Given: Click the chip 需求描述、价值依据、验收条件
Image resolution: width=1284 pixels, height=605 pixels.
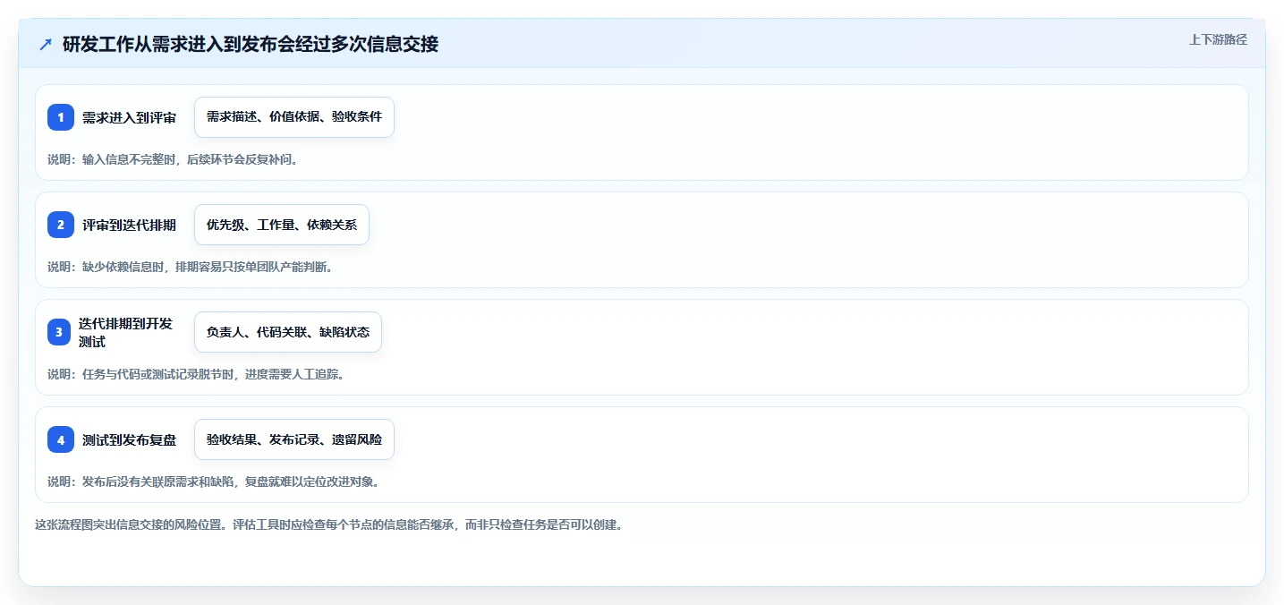Looking at the screenshot, I should pos(294,117).
